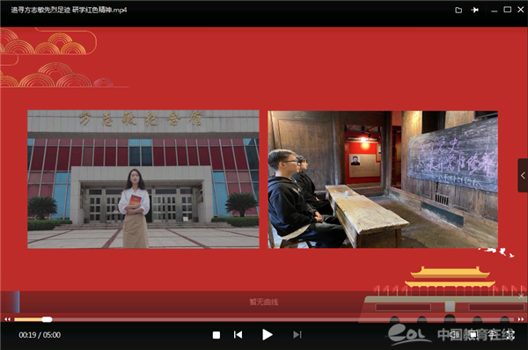
Task: Click the white seek handle on progress bar
Action: [47, 319]
